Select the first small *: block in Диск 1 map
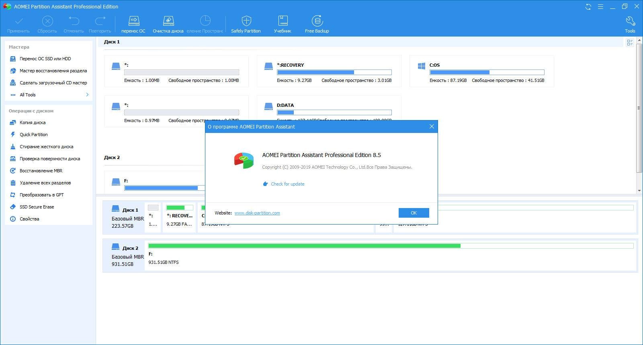 153,217
